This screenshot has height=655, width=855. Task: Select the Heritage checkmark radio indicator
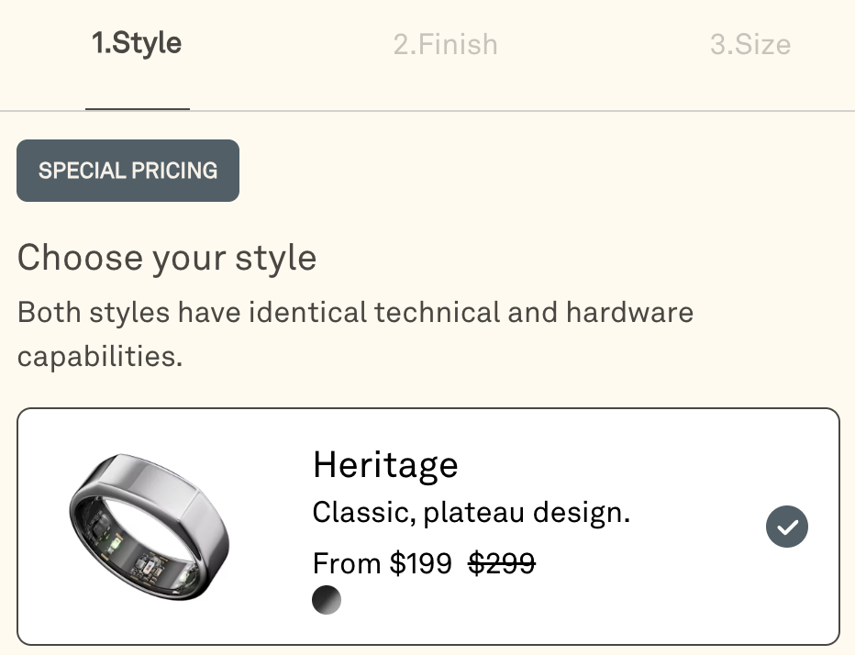tap(786, 527)
